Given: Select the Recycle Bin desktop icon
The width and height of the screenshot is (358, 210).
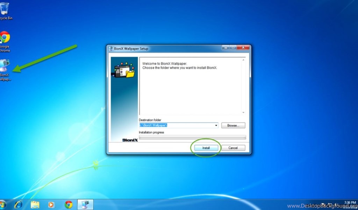Looking at the screenshot, I should click(6, 11).
